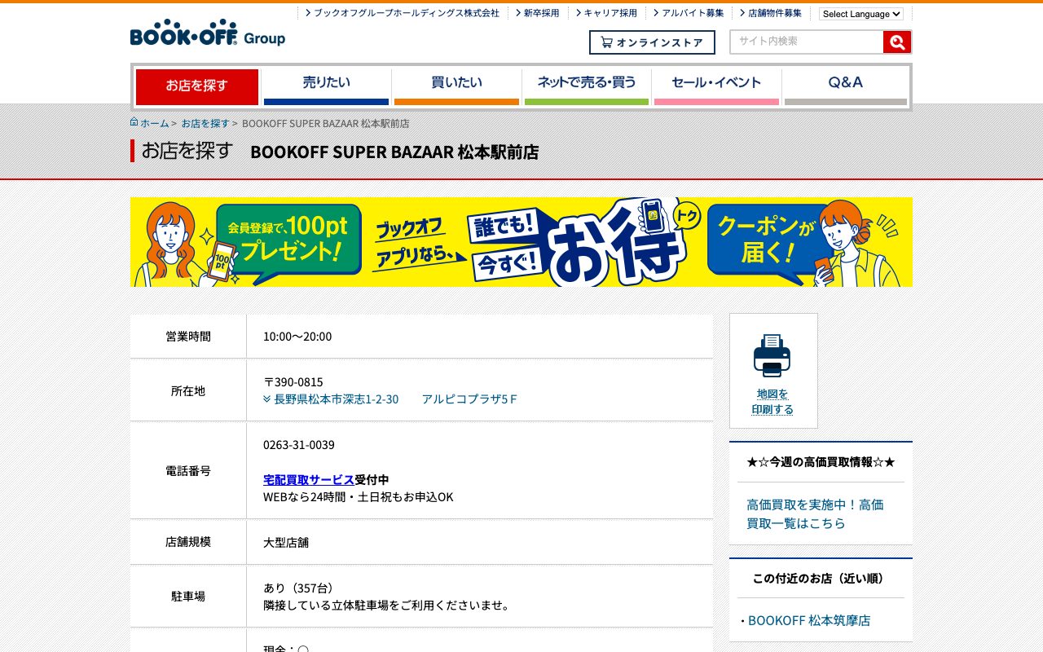This screenshot has height=652, width=1043.
Task: Click the shopping cart icon in オンラインストア
Action: [606, 42]
